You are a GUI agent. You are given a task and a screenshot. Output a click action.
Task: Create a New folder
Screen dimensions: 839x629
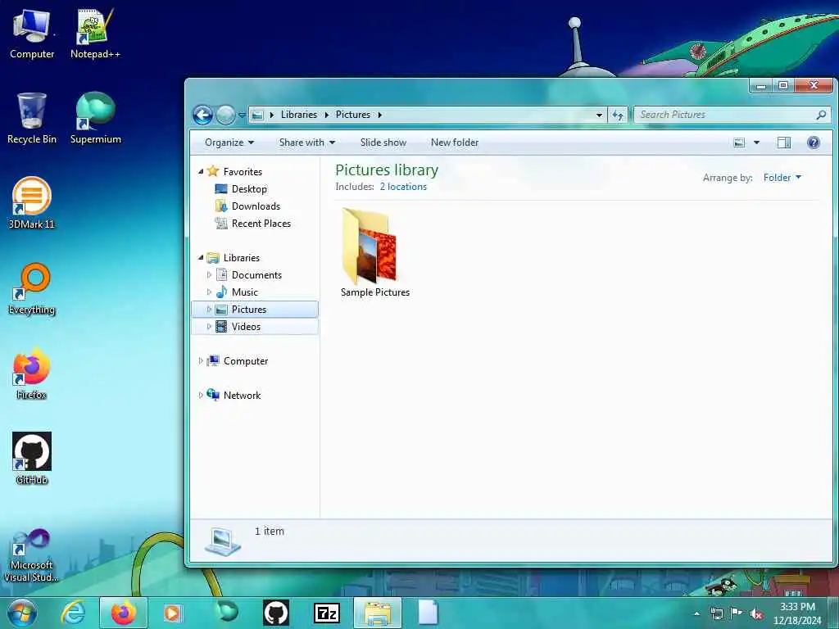pos(454,143)
